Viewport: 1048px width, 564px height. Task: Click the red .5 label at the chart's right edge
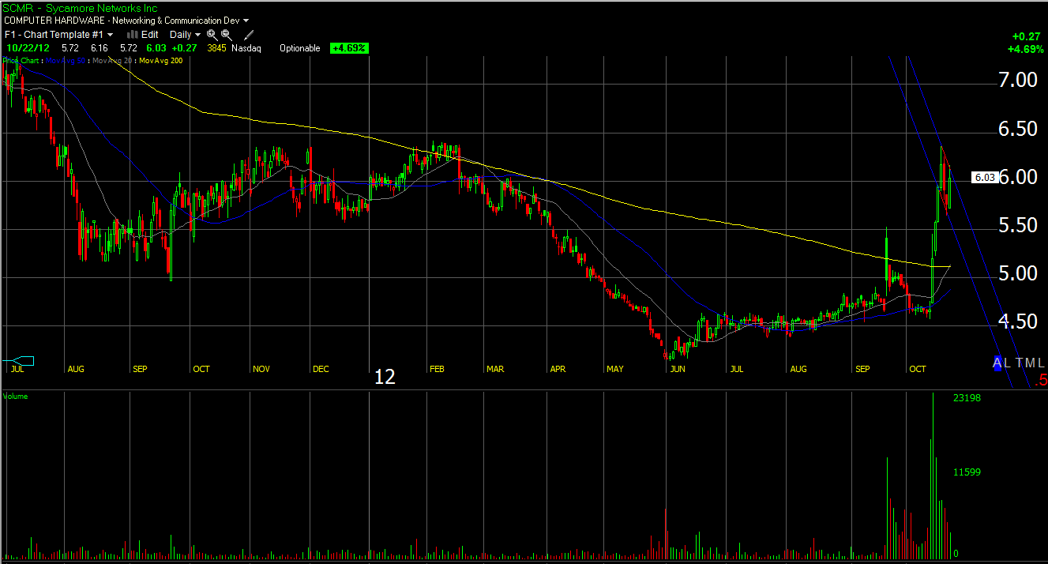[x=1041, y=381]
